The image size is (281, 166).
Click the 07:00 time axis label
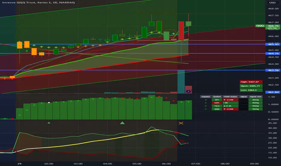(196, 164)
